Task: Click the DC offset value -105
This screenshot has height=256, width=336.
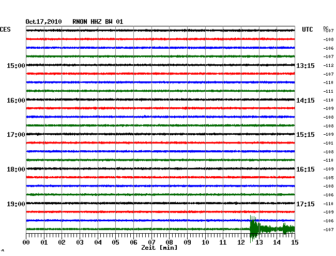Action: (x=328, y=178)
